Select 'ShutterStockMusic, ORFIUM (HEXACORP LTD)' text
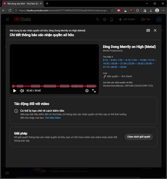 tap(128, 86)
